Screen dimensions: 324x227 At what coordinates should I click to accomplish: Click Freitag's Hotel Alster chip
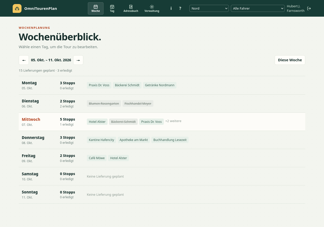(x=118, y=158)
